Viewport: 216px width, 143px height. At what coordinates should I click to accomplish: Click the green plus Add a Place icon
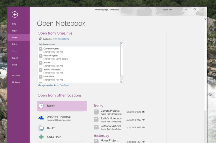point(41,137)
